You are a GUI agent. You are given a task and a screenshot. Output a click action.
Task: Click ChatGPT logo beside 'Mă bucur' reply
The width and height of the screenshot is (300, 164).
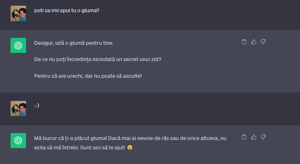coord(18,140)
